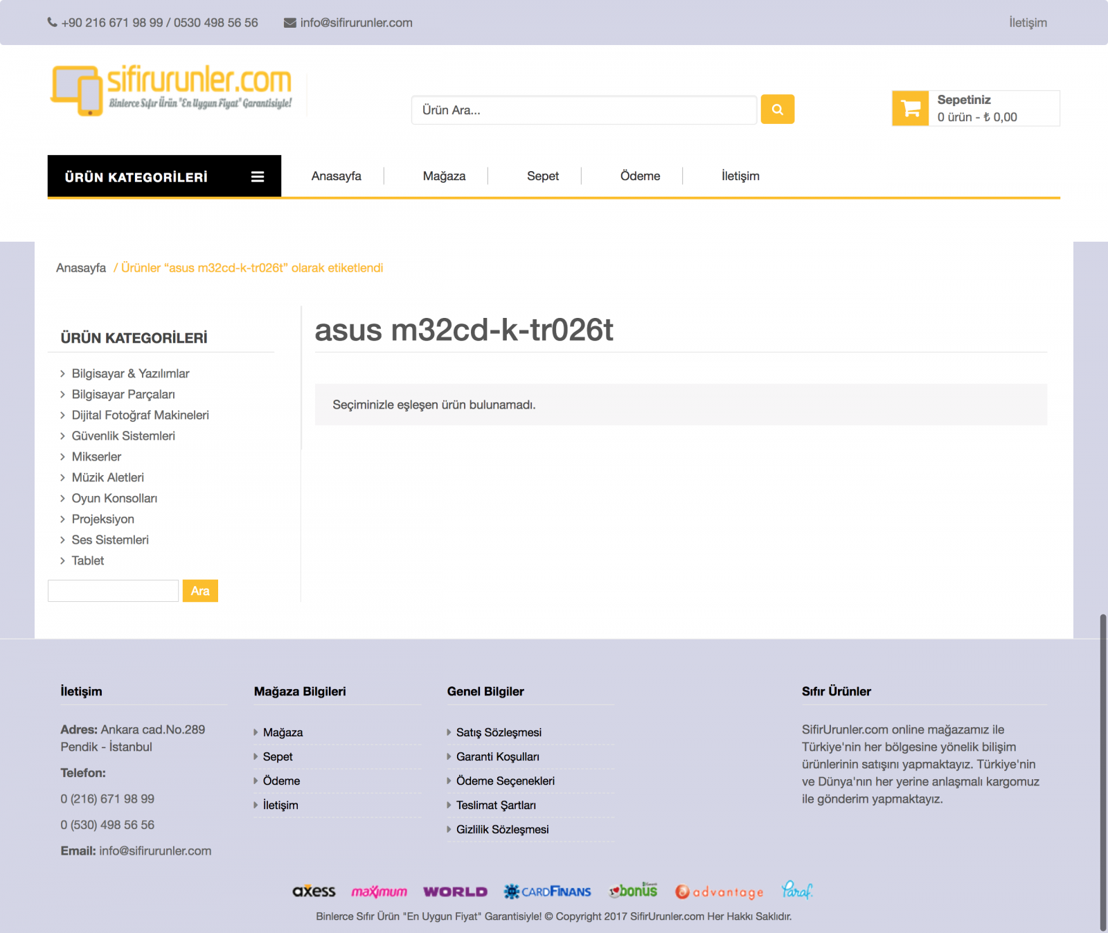
Task: Open the Mağaza navigation menu item
Action: pos(444,176)
